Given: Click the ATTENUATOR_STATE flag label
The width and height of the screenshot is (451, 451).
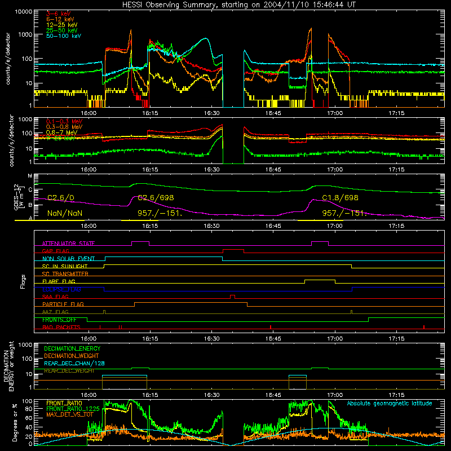Looking at the screenshot, I should [x=68, y=244].
